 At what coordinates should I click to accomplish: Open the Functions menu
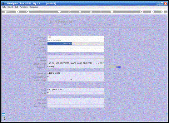(24, 7)
